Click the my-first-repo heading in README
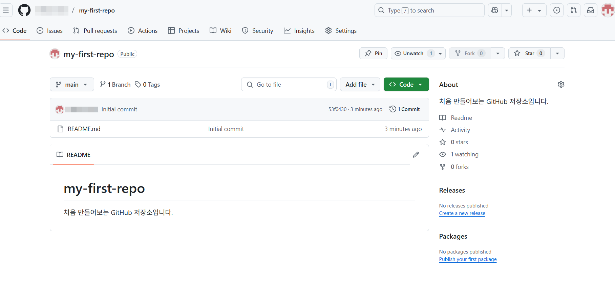Viewport: 615px width, 285px height. point(104,188)
